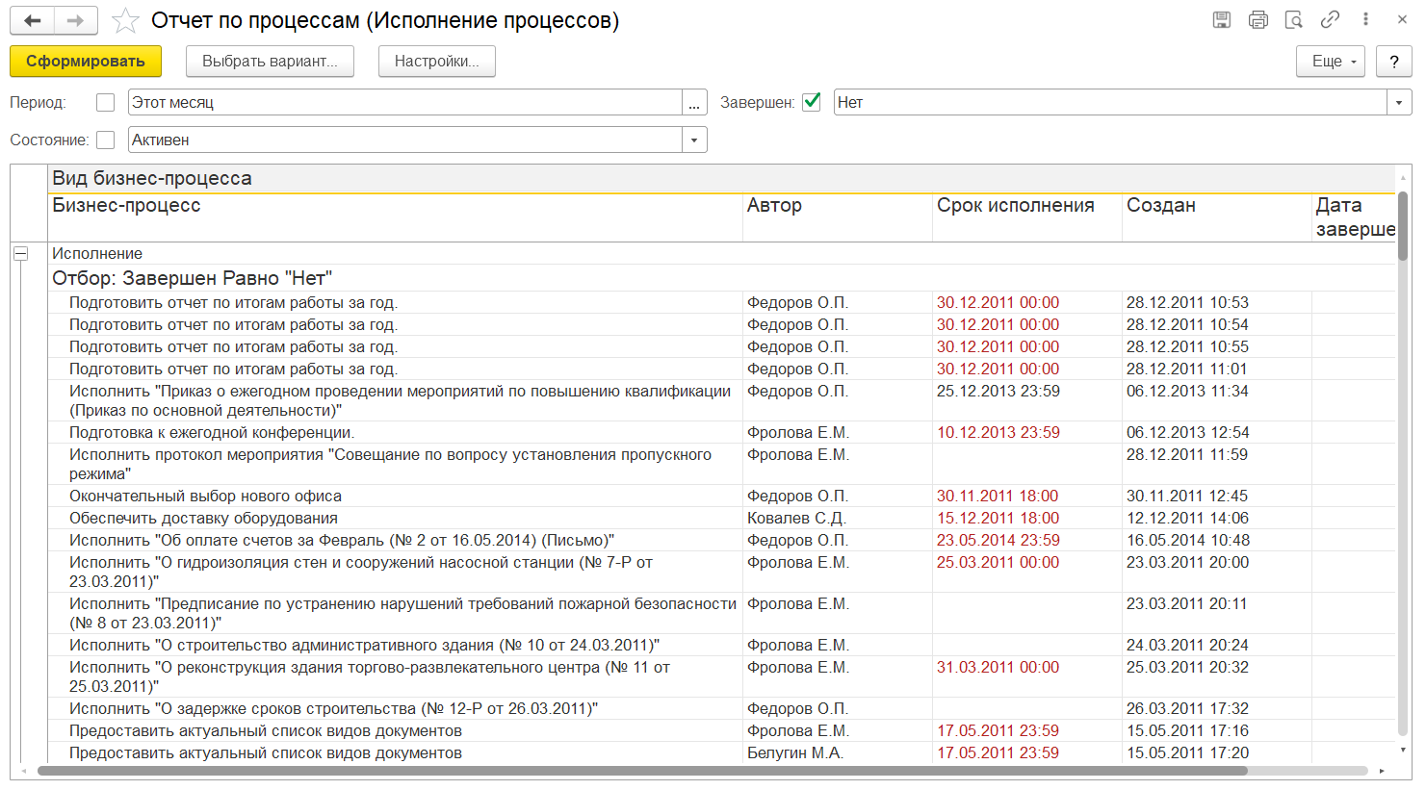Click Выбрать вариант... button

click(270, 61)
